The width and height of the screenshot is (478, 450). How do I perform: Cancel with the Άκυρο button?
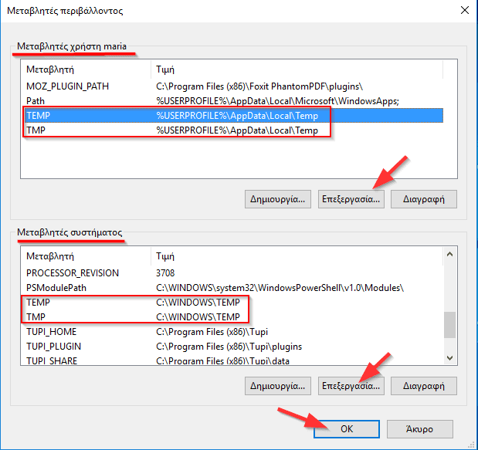pyautogui.click(x=420, y=429)
